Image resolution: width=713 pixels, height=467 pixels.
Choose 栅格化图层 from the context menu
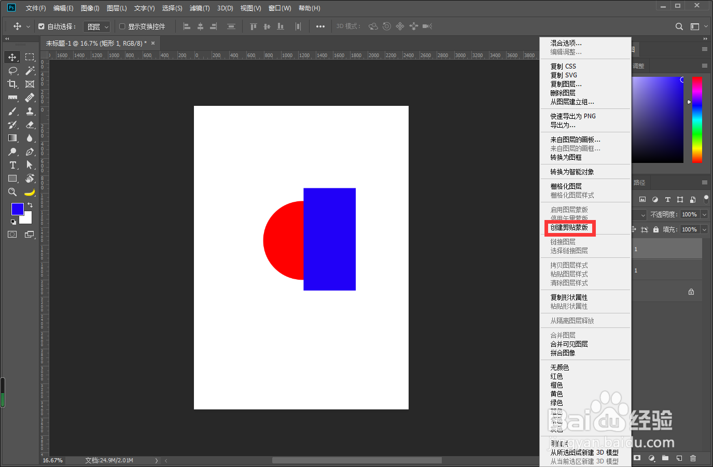click(566, 186)
